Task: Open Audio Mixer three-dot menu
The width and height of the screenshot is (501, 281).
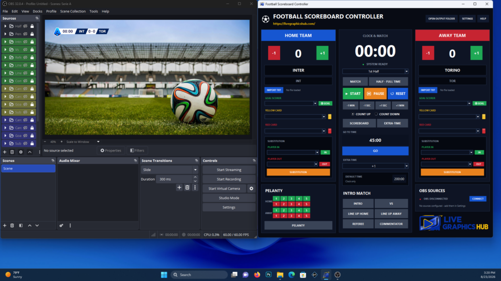Action: (70, 225)
